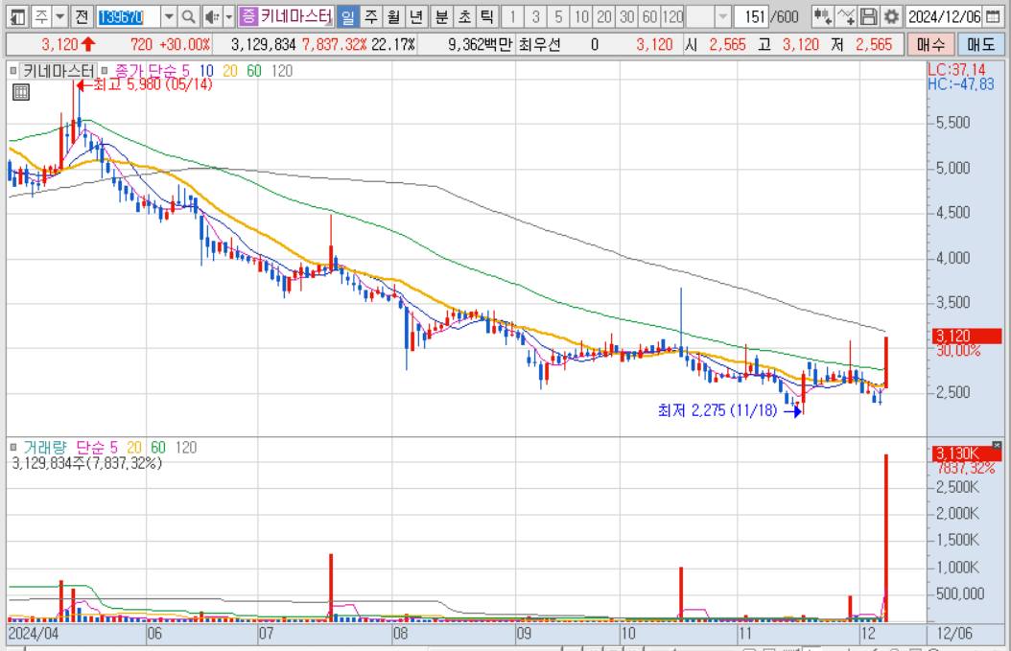
Task: Click current price 3,120 with up arrow
Action: tap(68, 44)
